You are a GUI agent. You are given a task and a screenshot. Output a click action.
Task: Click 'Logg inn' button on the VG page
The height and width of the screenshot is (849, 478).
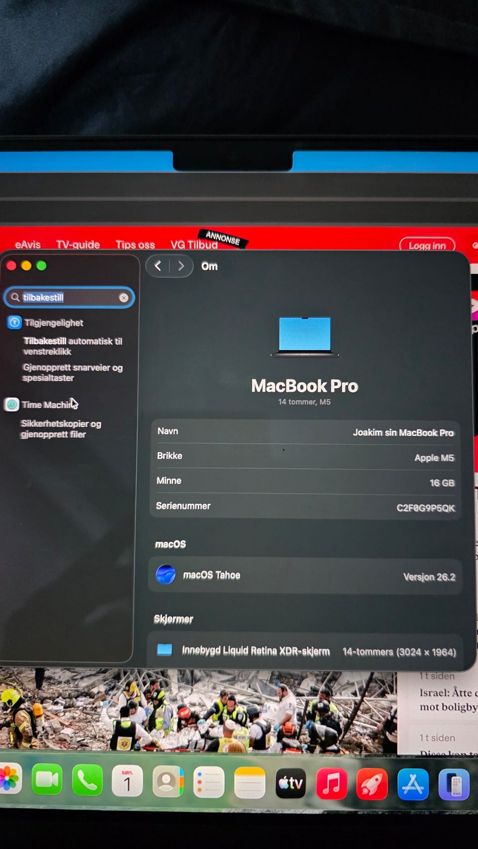tap(427, 245)
